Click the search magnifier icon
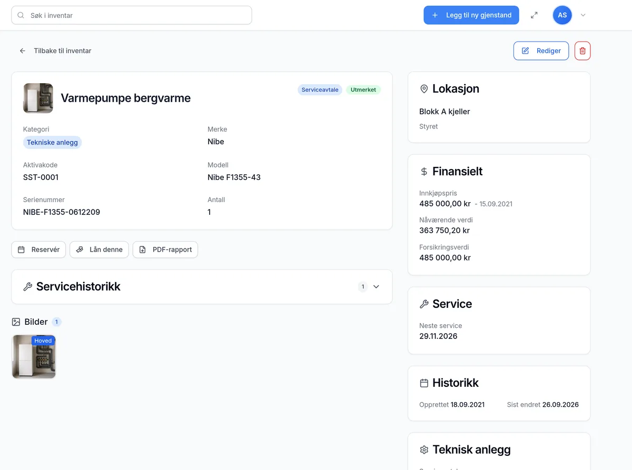 pyautogui.click(x=21, y=15)
